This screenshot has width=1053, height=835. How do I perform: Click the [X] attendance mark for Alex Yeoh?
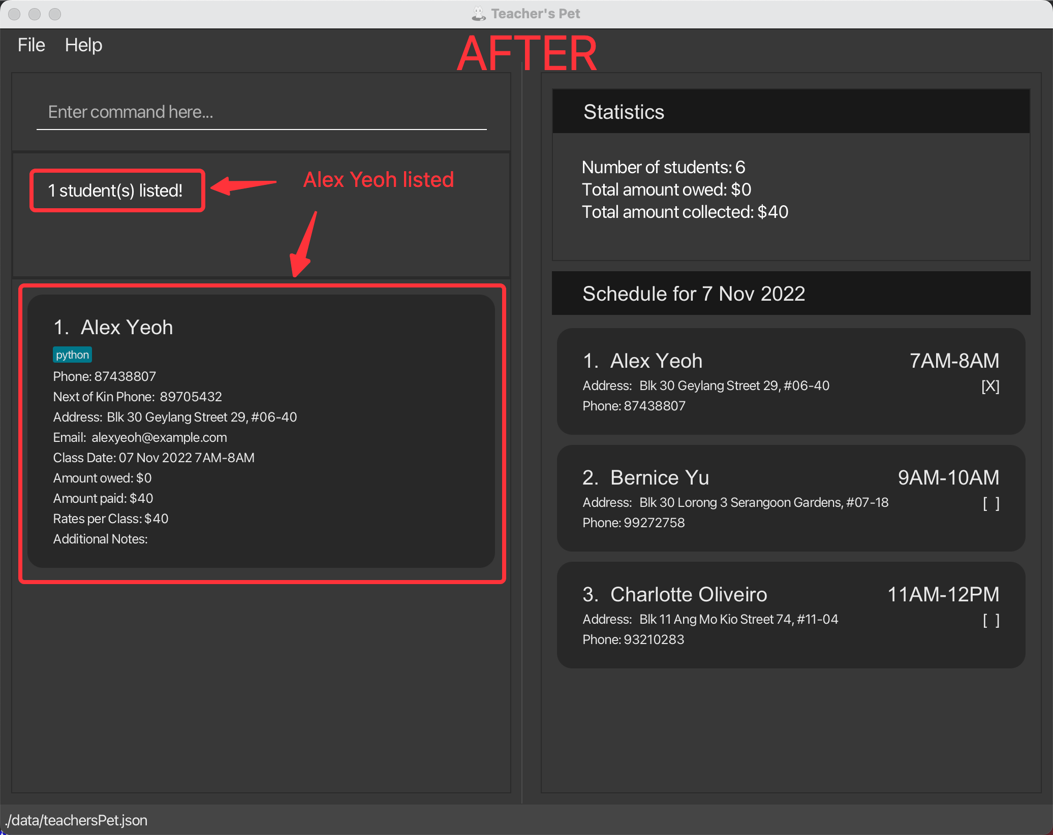click(990, 386)
